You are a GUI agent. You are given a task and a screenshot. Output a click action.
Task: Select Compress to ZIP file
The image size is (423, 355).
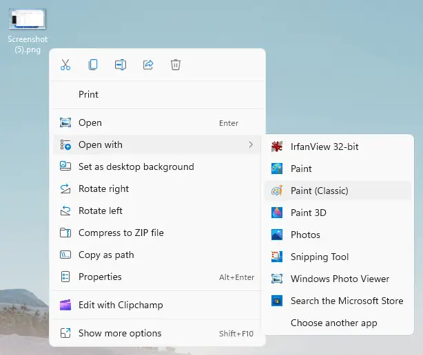[x=157, y=233]
